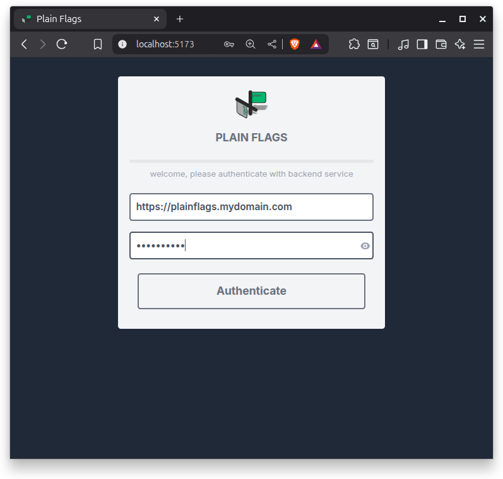Toggle the browser sidebar panel

point(422,44)
